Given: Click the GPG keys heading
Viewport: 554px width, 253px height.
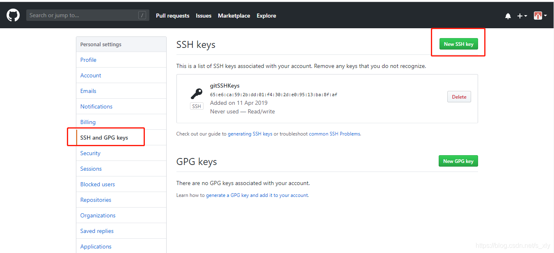Looking at the screenshot, I should point(197,162).
